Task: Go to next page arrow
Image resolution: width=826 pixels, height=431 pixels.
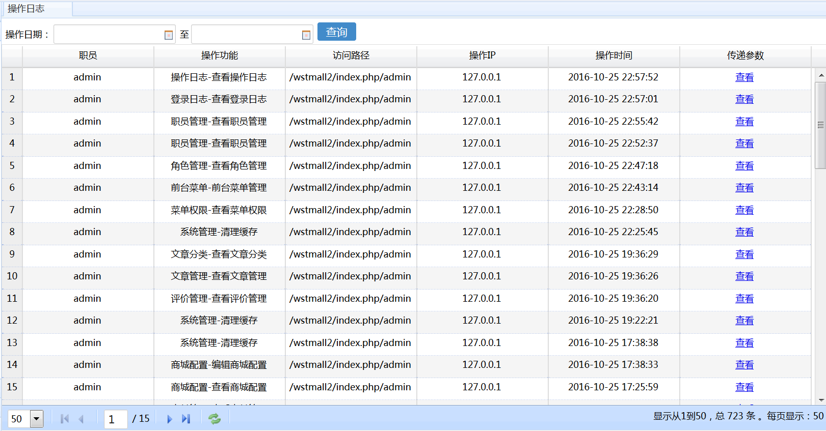Action: coord(170,419)
